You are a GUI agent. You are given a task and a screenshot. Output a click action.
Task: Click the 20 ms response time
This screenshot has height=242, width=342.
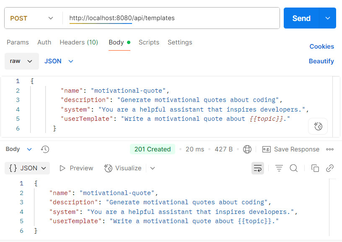click(x=195, y=149)
